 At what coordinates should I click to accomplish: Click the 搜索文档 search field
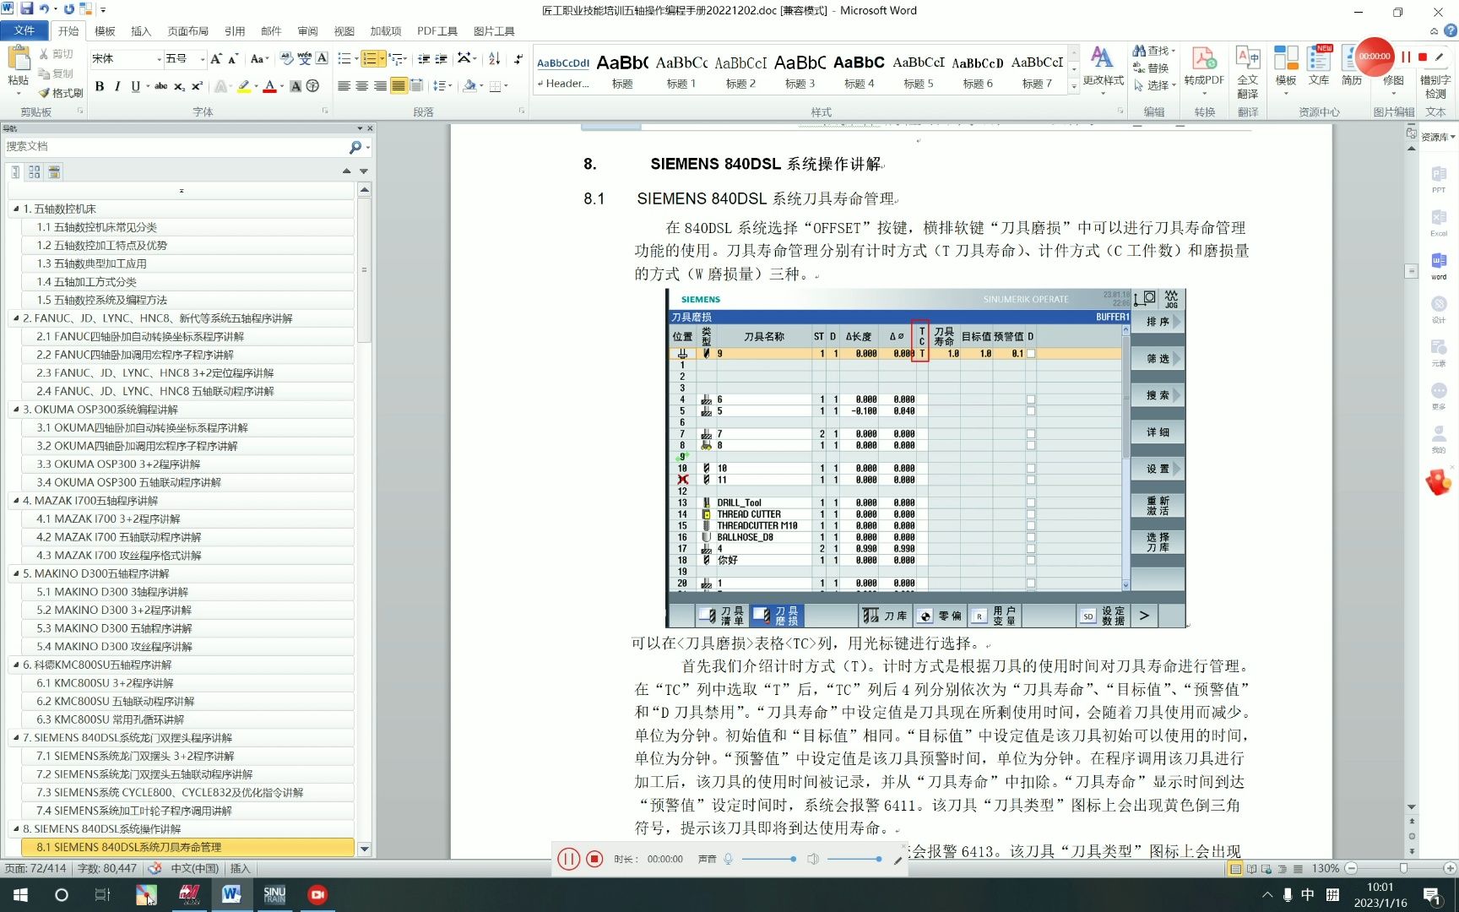click(176, 147)
